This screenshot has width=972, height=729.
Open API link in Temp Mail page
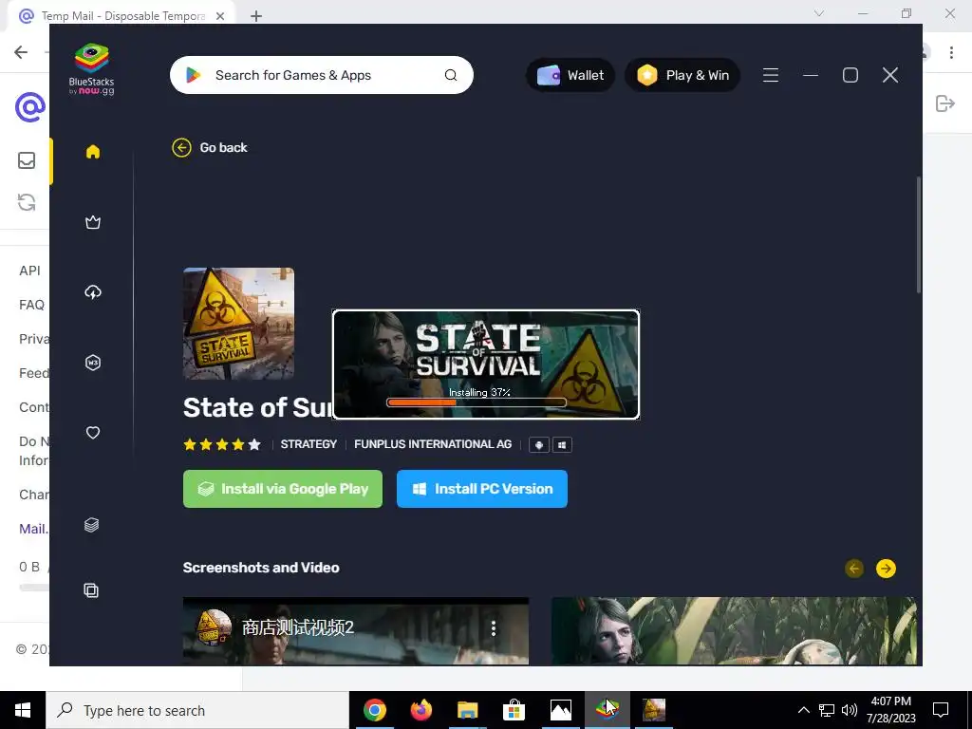click(x=29, y=271)
